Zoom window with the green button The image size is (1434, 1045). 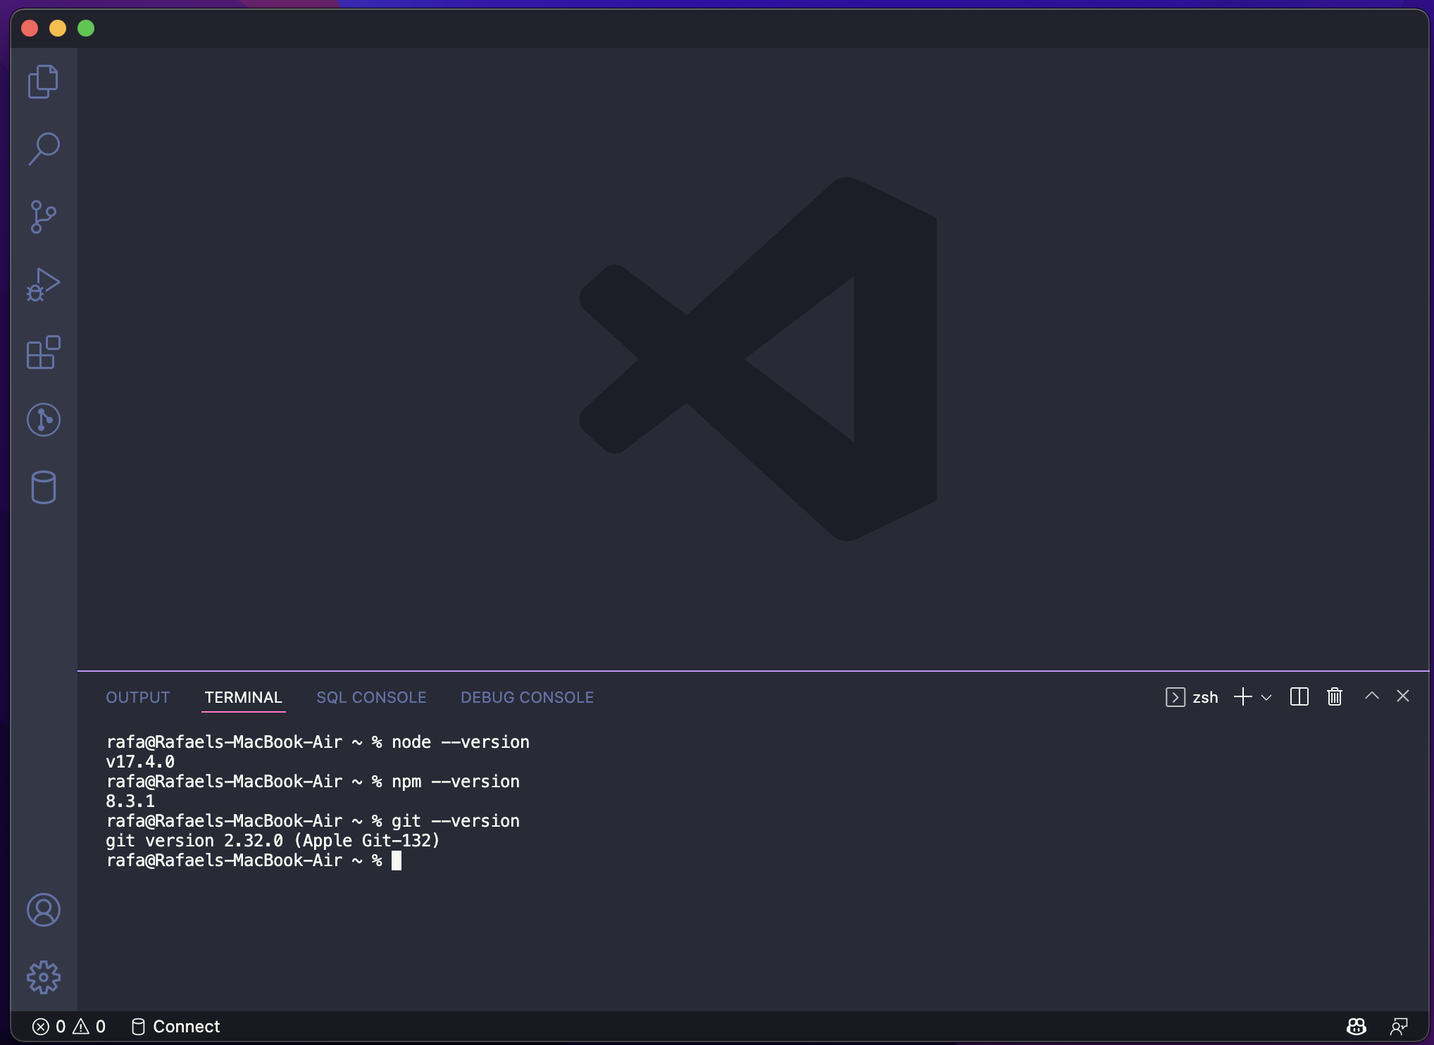coord(86,28)
